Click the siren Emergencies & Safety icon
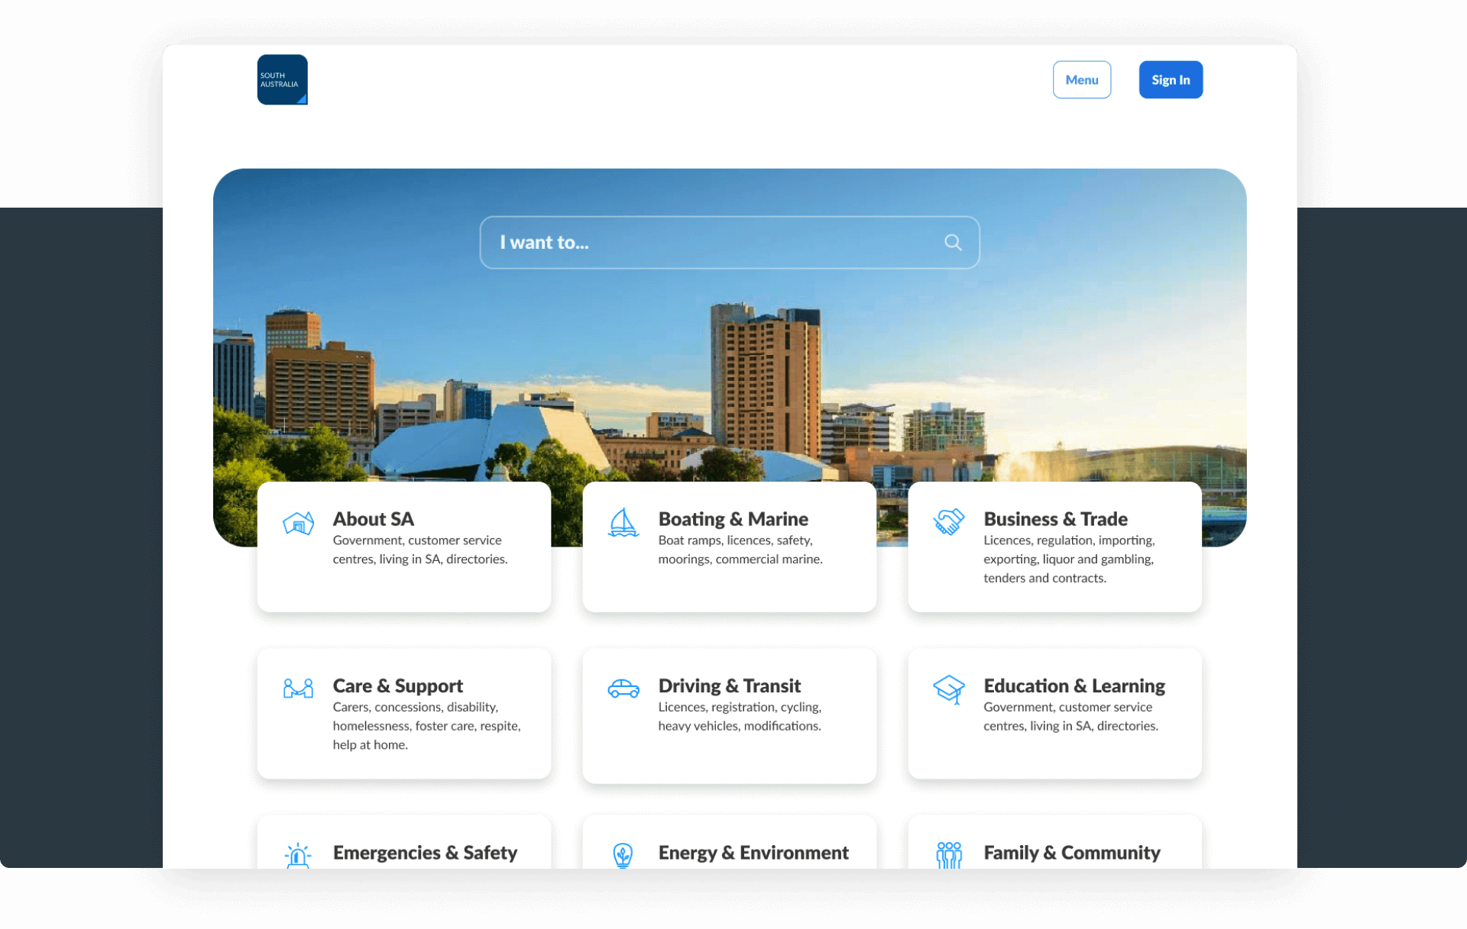 click(298, 855)
